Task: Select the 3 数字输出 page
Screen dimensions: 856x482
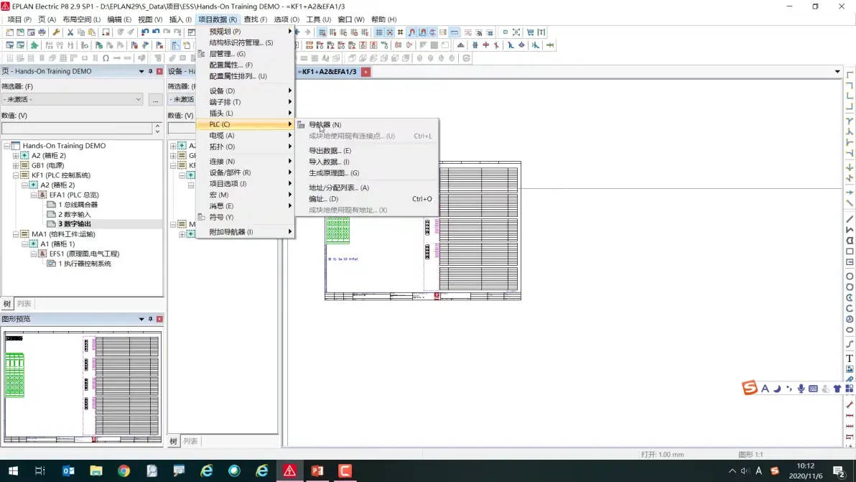Action: (x=75, y=224)
